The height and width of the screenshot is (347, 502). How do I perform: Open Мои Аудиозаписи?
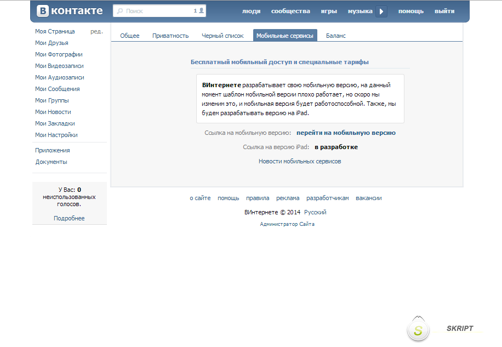pos(60,77)
